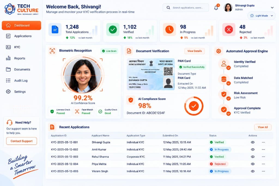Click application ID KYC-2025-05-12-003
Image resolution: width=279 pixels, height=186 pixels.
pos(65,157)
